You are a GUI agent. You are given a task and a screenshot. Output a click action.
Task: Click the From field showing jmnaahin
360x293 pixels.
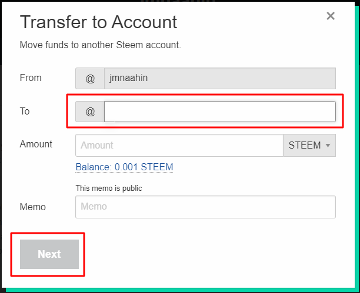[x=219, y=78]
